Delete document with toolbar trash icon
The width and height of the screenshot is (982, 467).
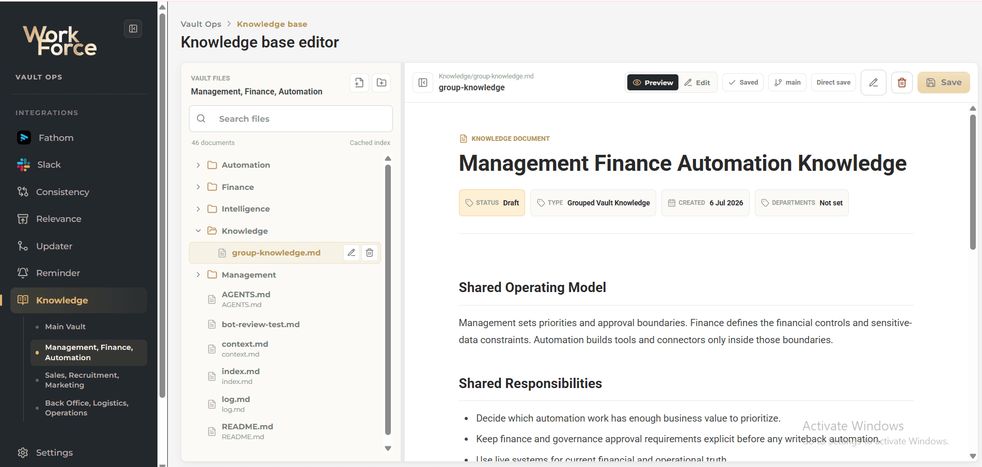(x=902, y=83)
